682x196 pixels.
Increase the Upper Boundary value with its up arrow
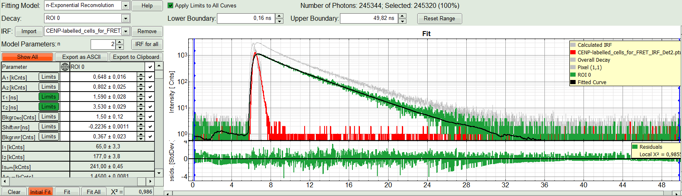tap(402, 16)
